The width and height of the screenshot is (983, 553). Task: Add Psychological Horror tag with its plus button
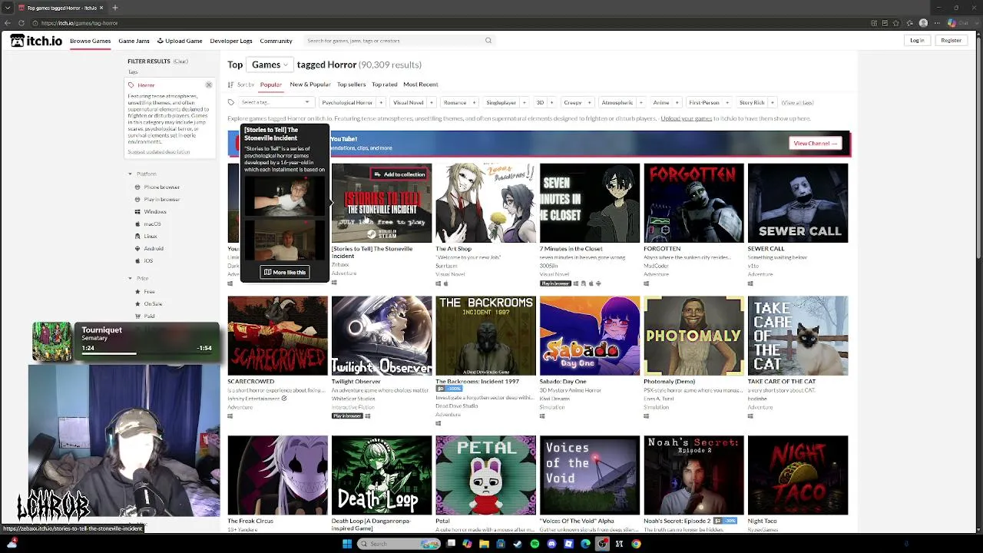380,103
